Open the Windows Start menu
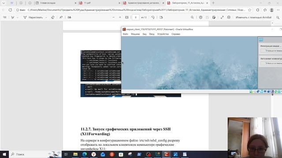 [x=4, y=154]
